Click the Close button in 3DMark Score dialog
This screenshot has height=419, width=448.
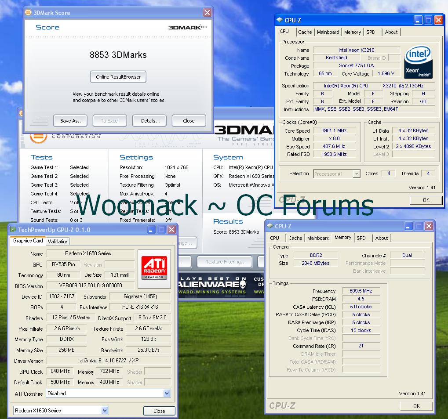click(x=189, y=121)
